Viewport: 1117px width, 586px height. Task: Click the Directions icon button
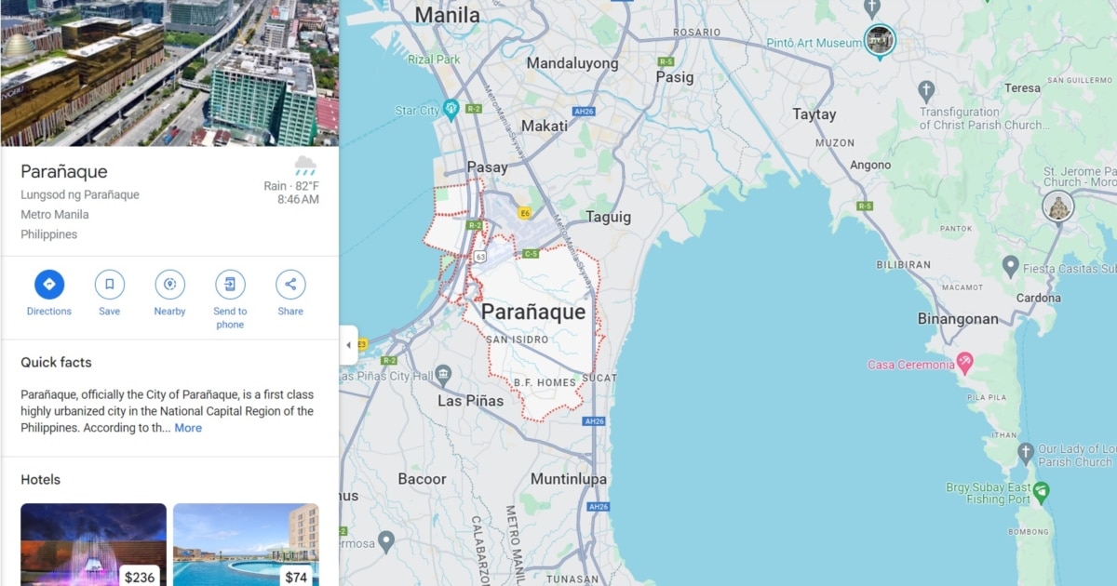point(49,285)
